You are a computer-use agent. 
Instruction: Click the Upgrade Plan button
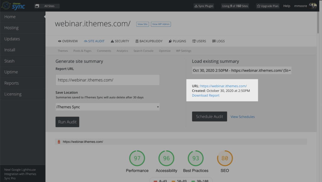tap(268, 6)
